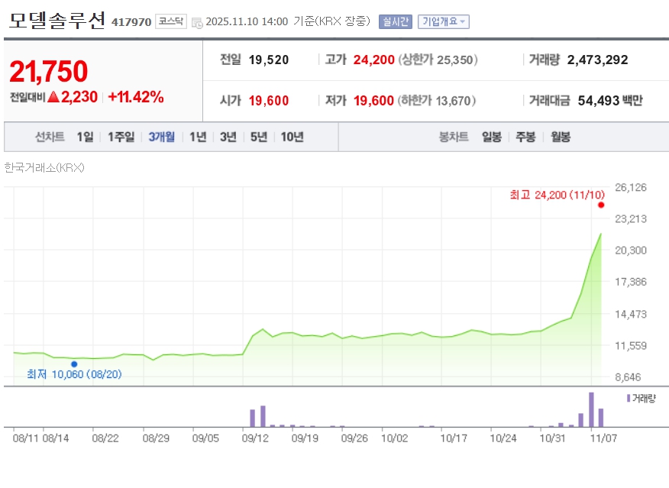The width and height of the screenshot is (669, 488).
Task: Click the clock icon beside the date
Action: coord(197,23)
